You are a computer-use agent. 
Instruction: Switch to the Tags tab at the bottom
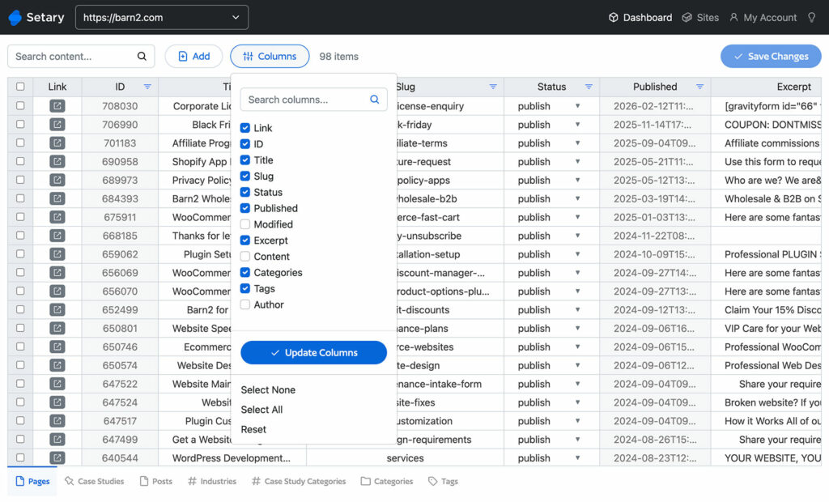443,482
